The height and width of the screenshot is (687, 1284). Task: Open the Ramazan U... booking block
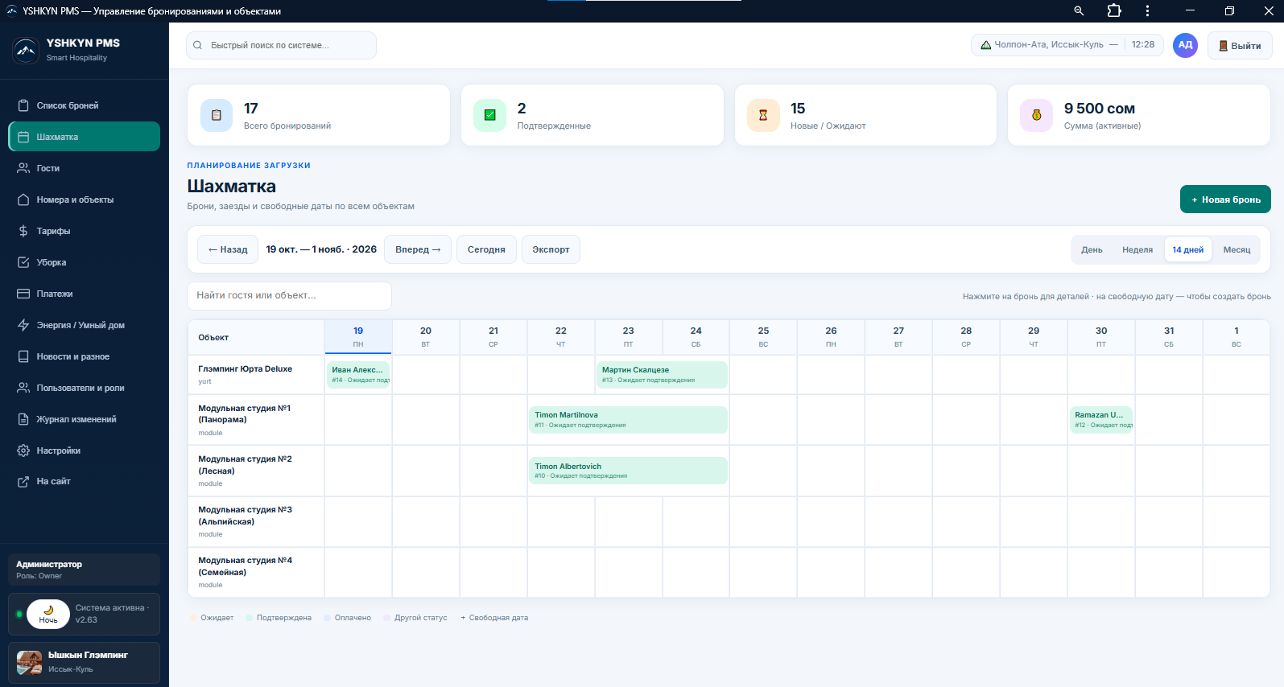1101,420
